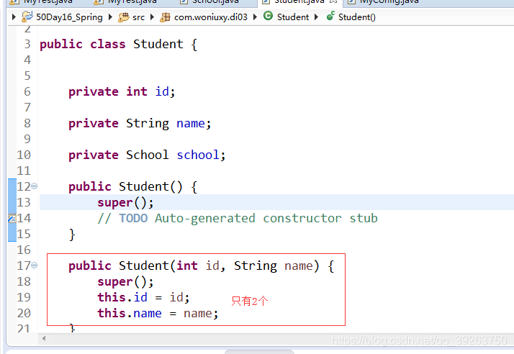Click the green Student class icon
This screenshot has height=354, width=514.
(x=268, y=16)
